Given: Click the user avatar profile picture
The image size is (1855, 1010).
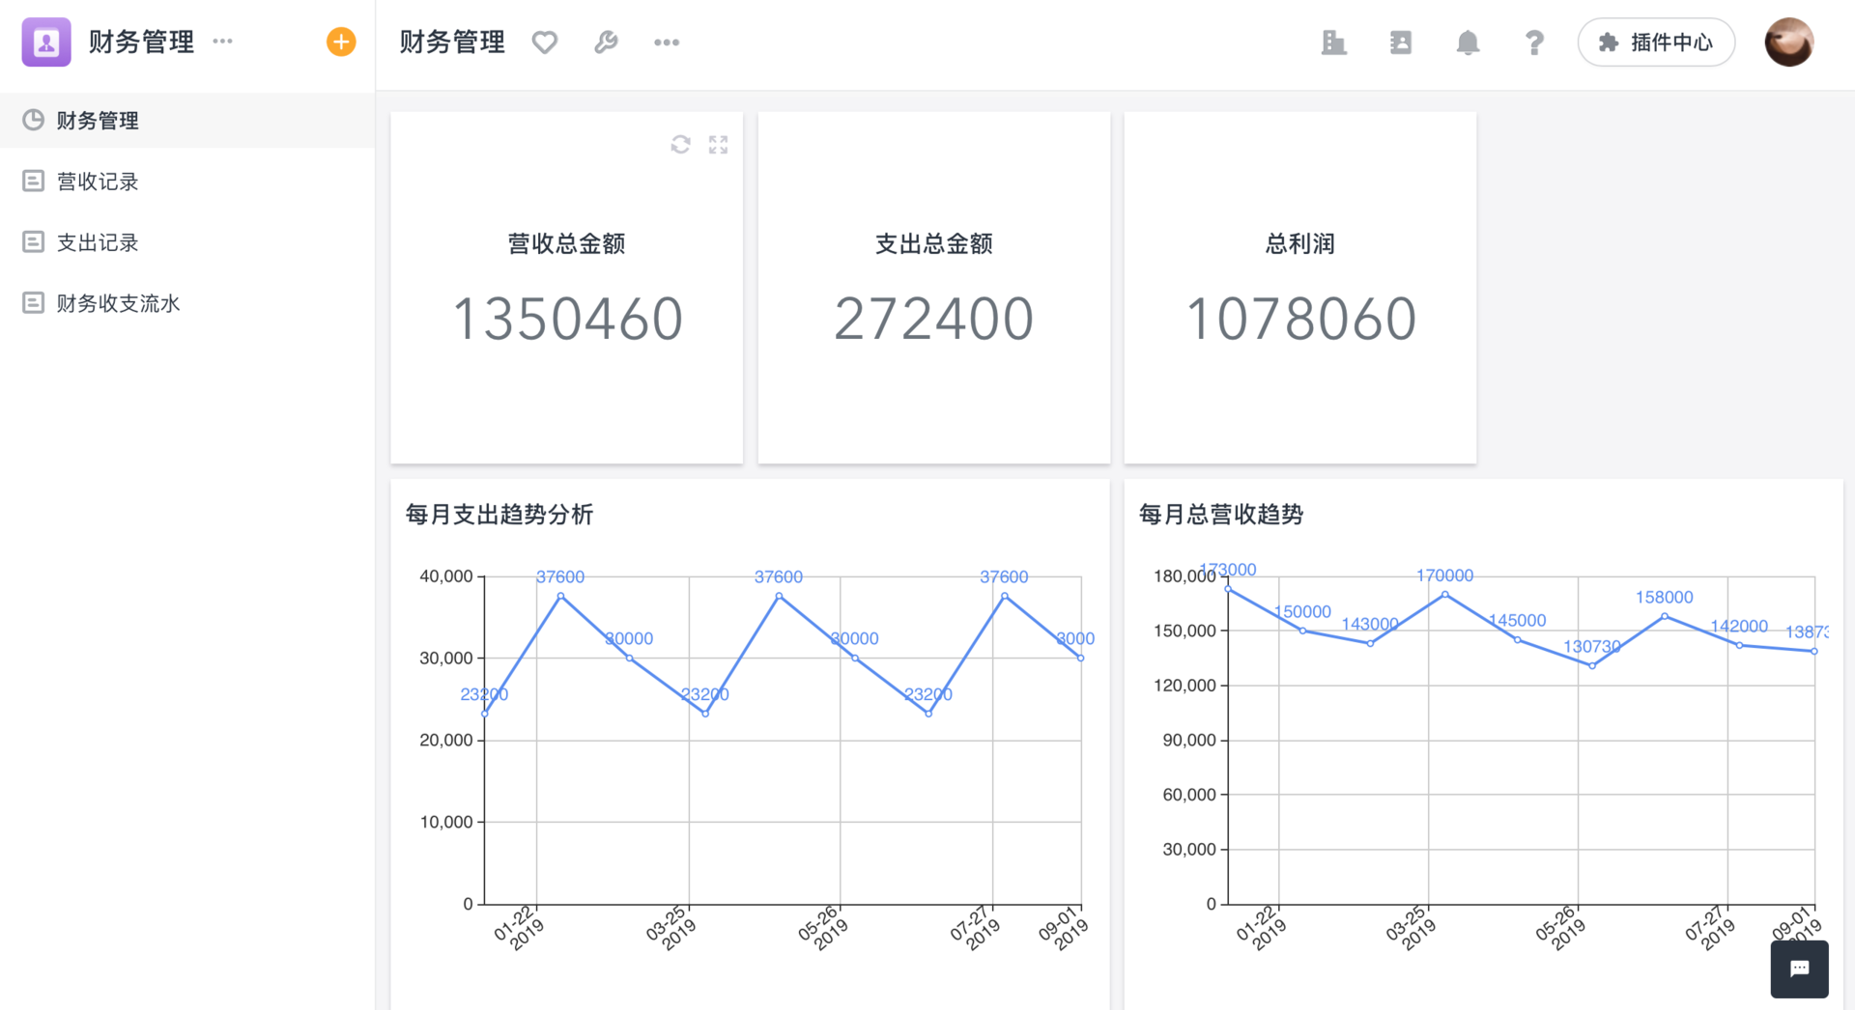Looking at the screenshot, I should click(x=1789, y=42).
